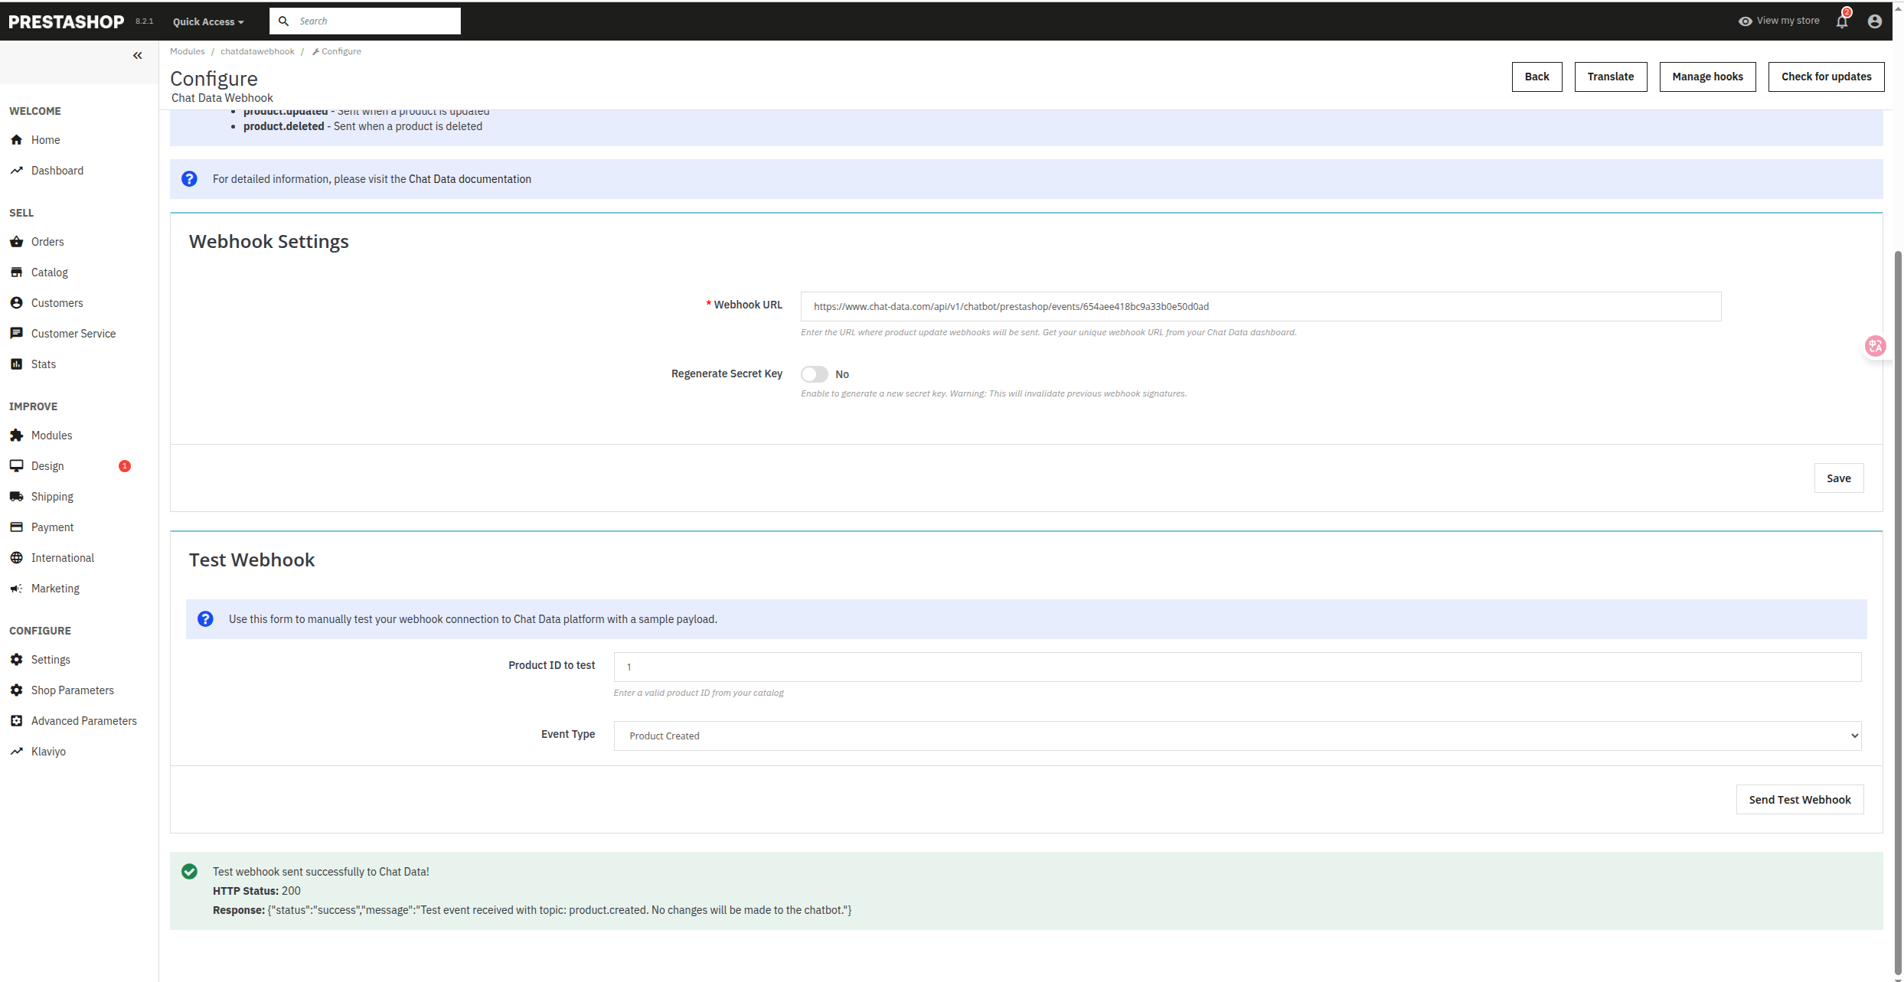Click the Home house icon
Viewport: 1904px width, 982px height.
[17, 140]
